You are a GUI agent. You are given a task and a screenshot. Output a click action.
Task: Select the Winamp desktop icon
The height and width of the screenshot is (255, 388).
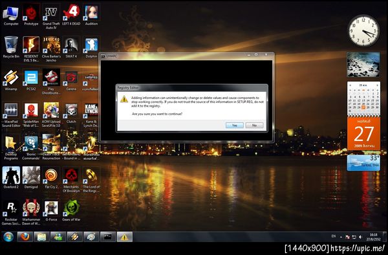[x=11, y=80]
